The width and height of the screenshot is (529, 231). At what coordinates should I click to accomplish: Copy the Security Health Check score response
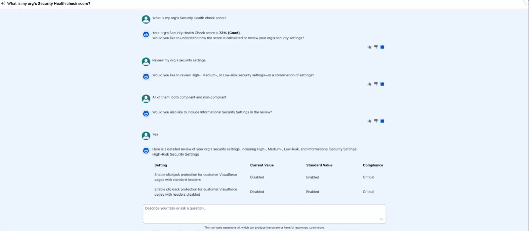click(382, 47)
